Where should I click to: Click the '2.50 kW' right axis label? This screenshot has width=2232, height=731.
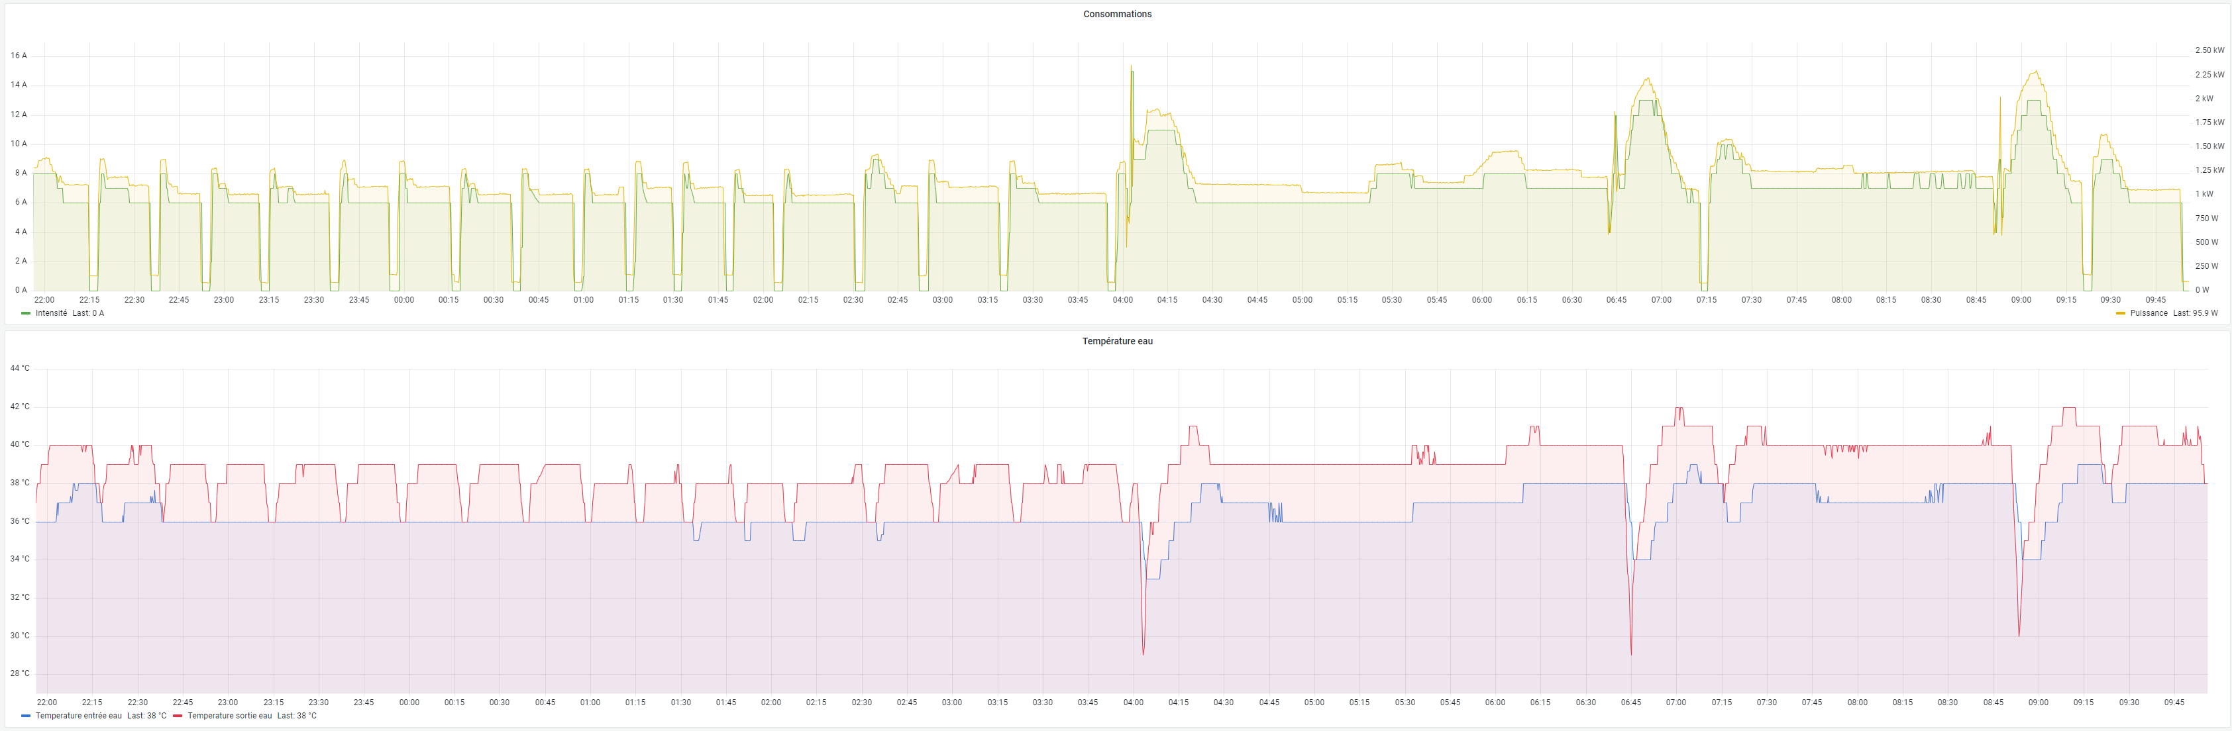coord(2209,50)
